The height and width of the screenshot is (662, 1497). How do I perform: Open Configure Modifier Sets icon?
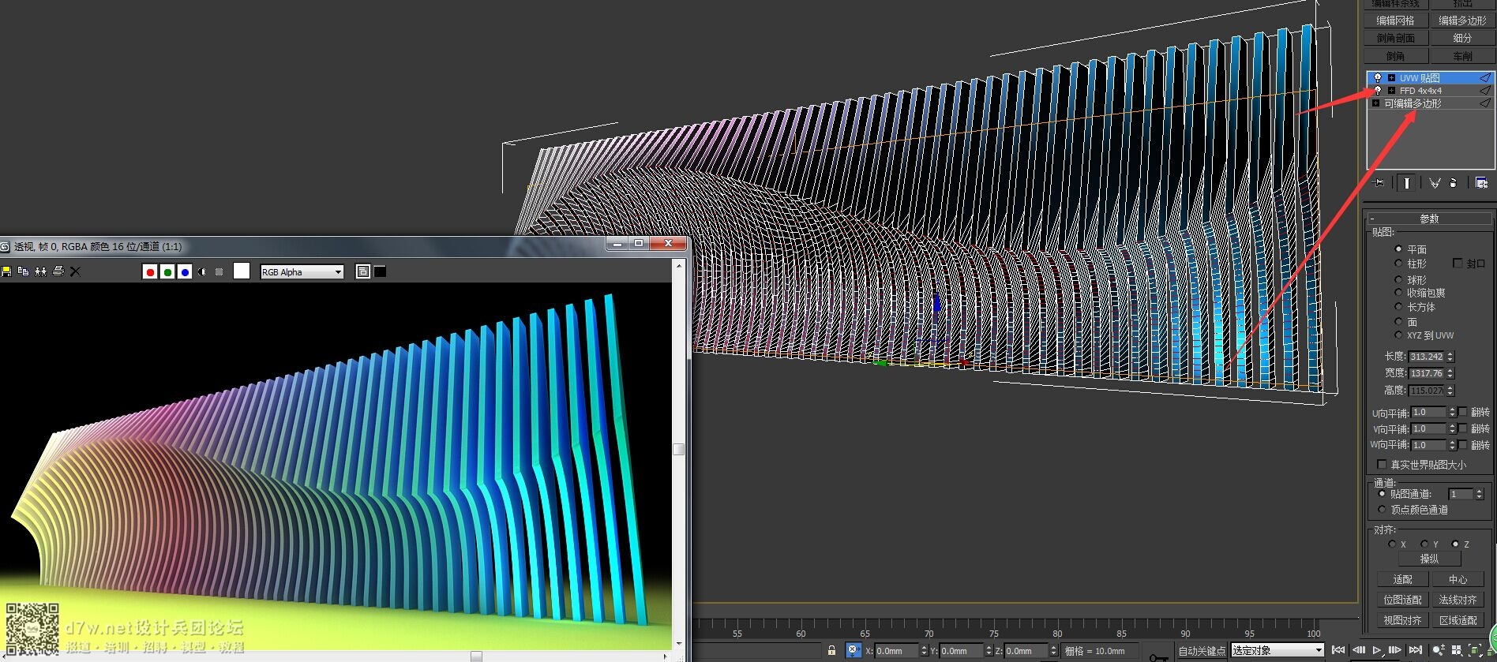pos(1482,183)
